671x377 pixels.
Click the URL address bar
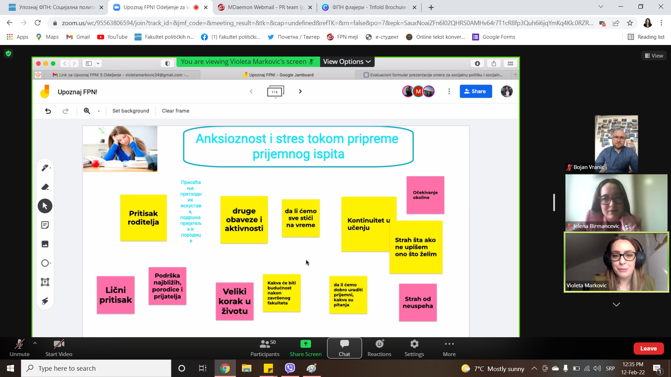click(327, 23)
